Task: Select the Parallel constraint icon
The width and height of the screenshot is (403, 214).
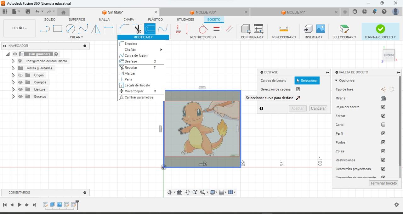Action: click(229, 29)
